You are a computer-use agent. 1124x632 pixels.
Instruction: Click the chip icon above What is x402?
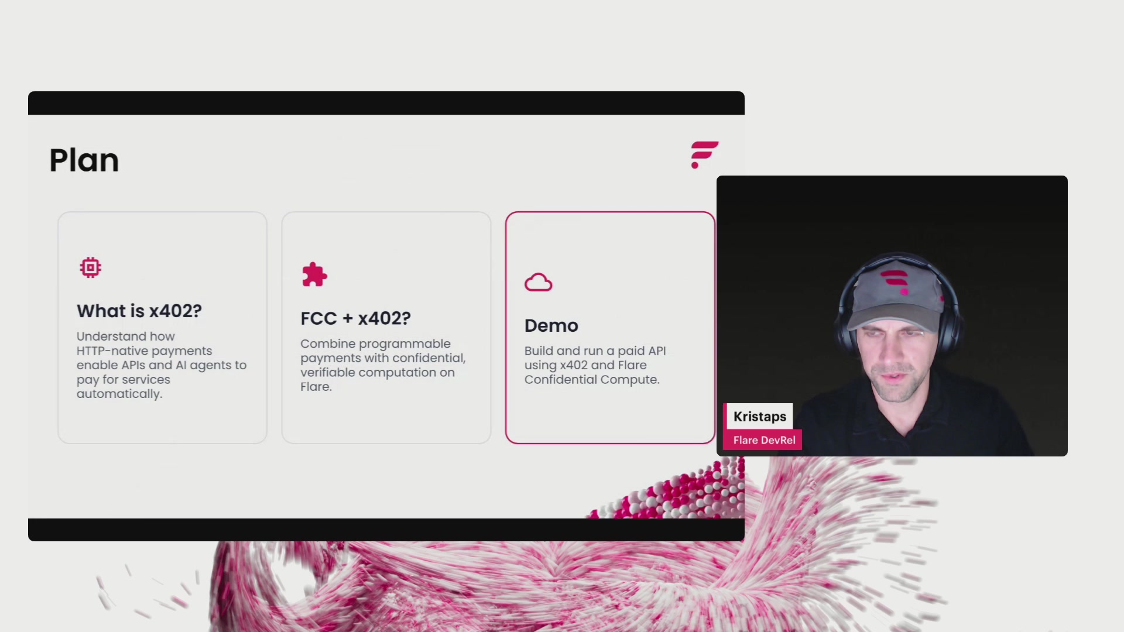(91, 267)
